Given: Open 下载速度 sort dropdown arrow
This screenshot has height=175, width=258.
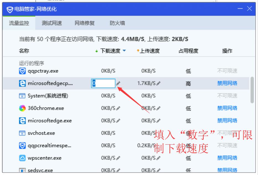Looking at the screenshot, I should (x=124, y=51).
